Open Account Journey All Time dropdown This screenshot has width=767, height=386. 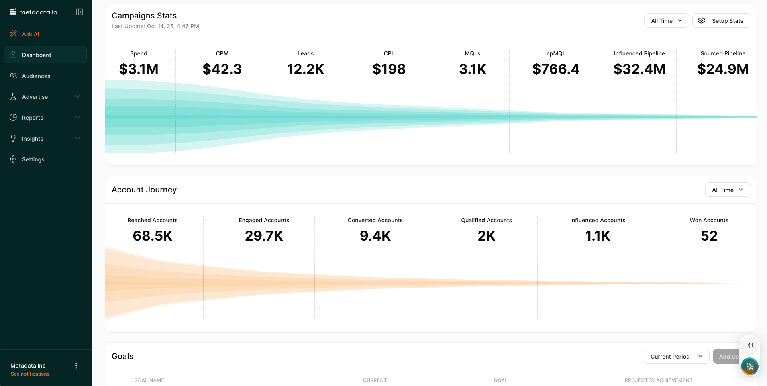click(x=727, y=190)
